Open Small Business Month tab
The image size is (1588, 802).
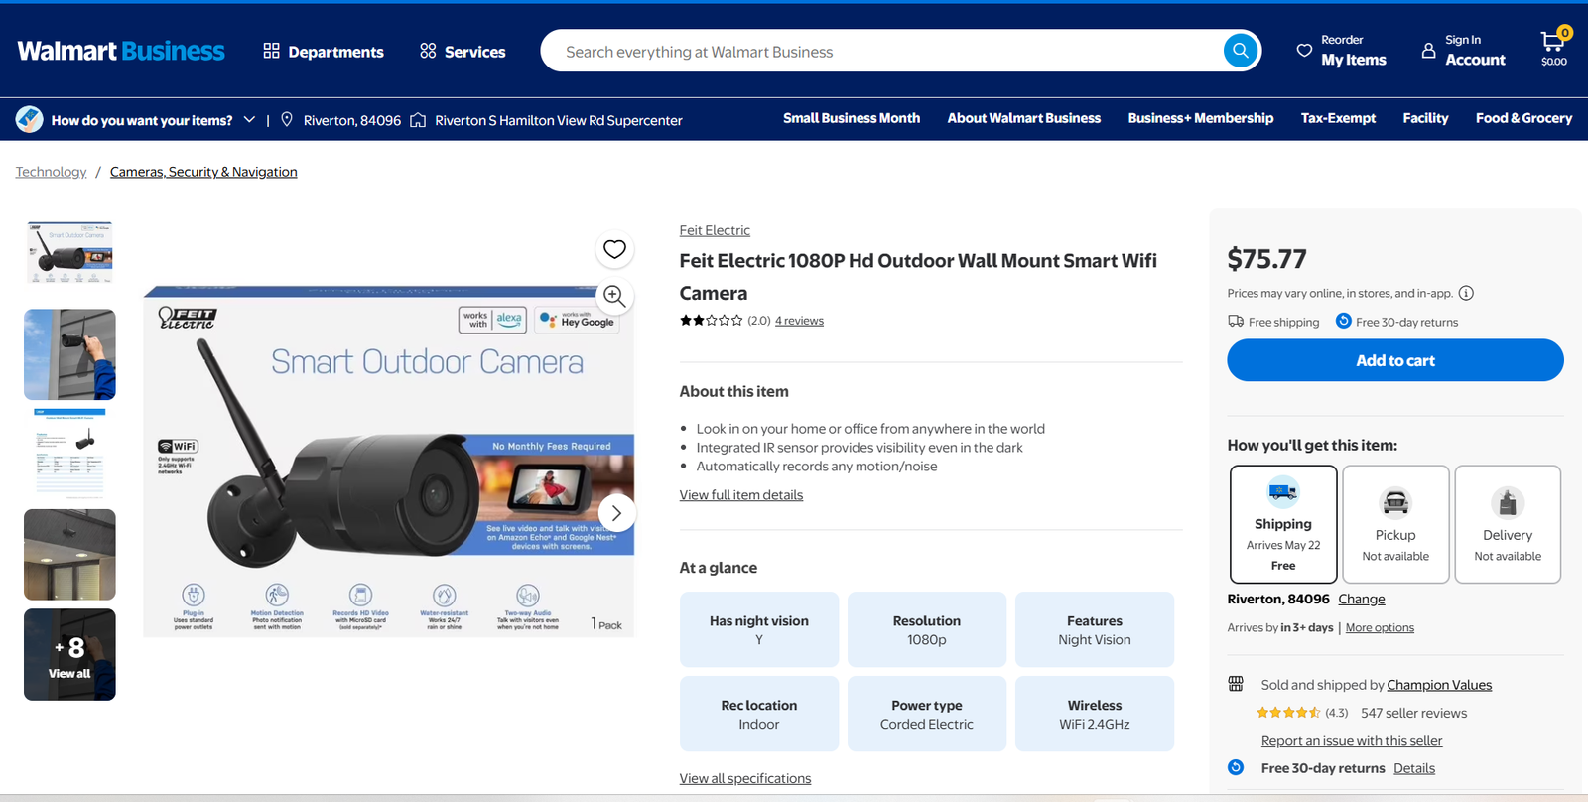tap(852, 118)
